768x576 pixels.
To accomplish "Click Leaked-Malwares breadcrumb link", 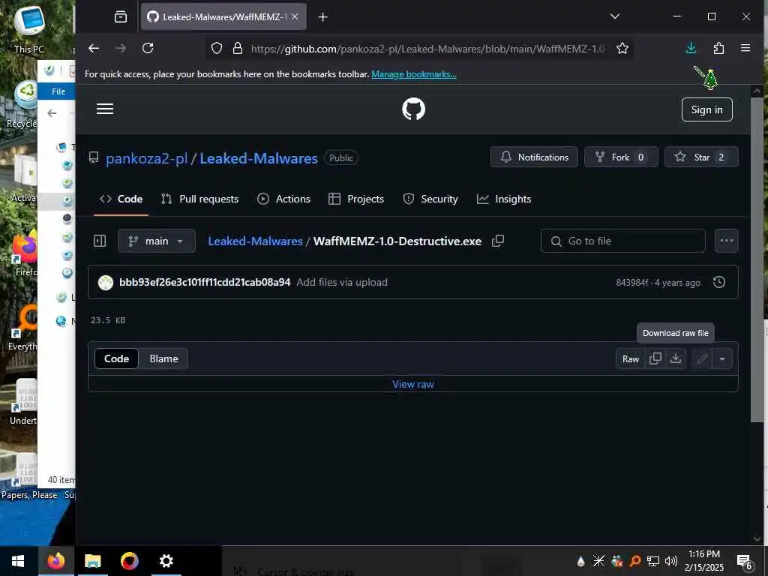I will pyautogui.click(x=255, y=241).
